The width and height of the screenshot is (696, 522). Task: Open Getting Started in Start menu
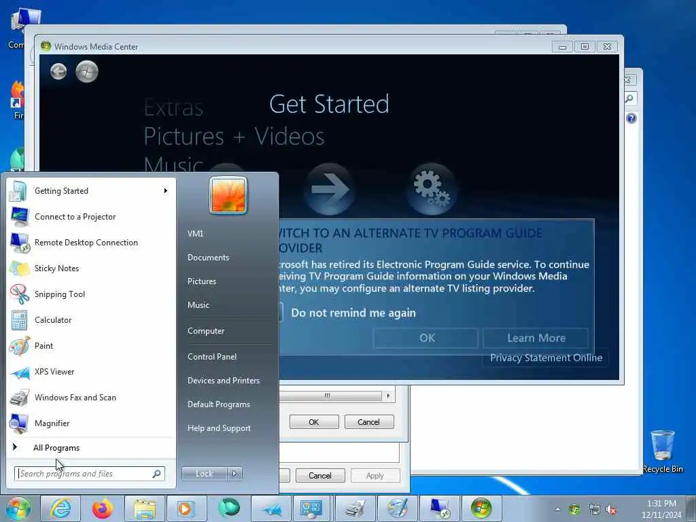90,191
